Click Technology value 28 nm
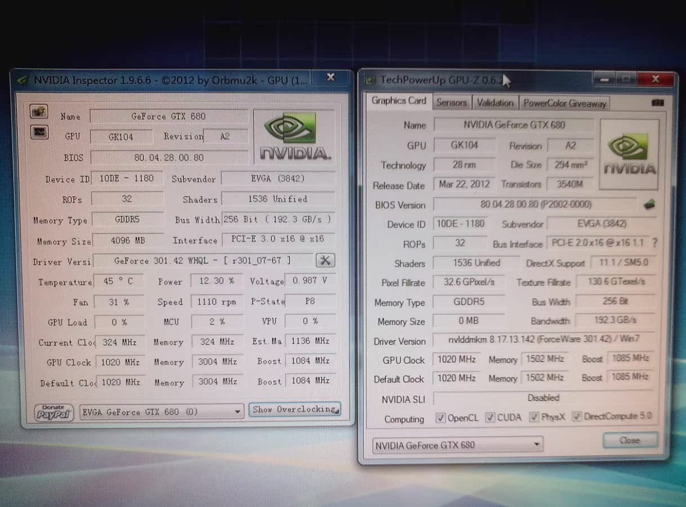The height and width of the screenshot is (507, 686). tap(464, 165)
